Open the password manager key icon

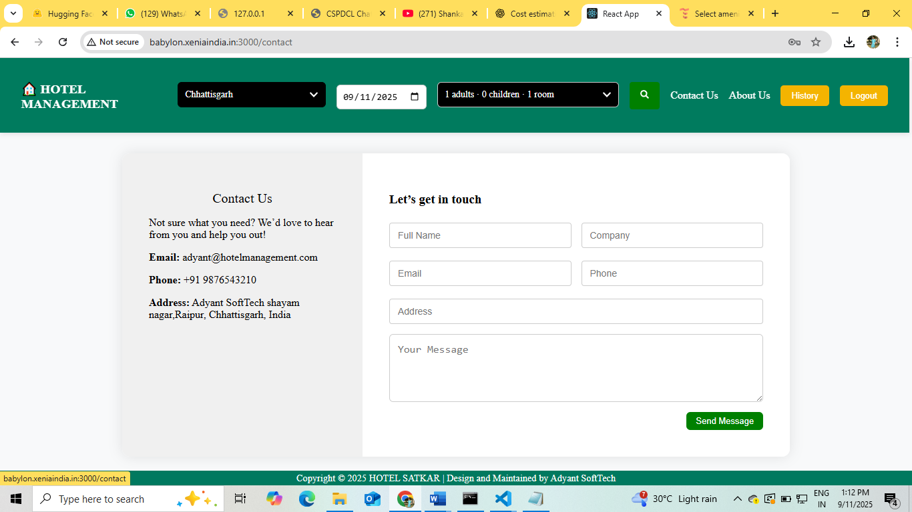794,42
